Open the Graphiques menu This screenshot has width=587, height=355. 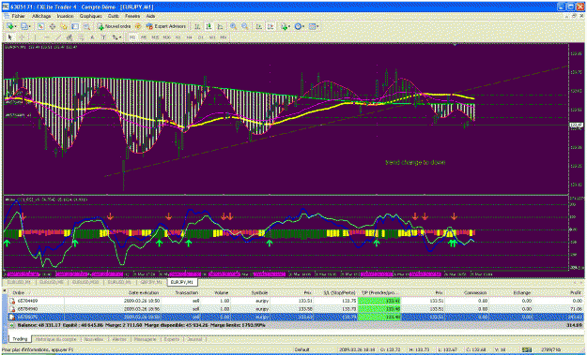90,16
